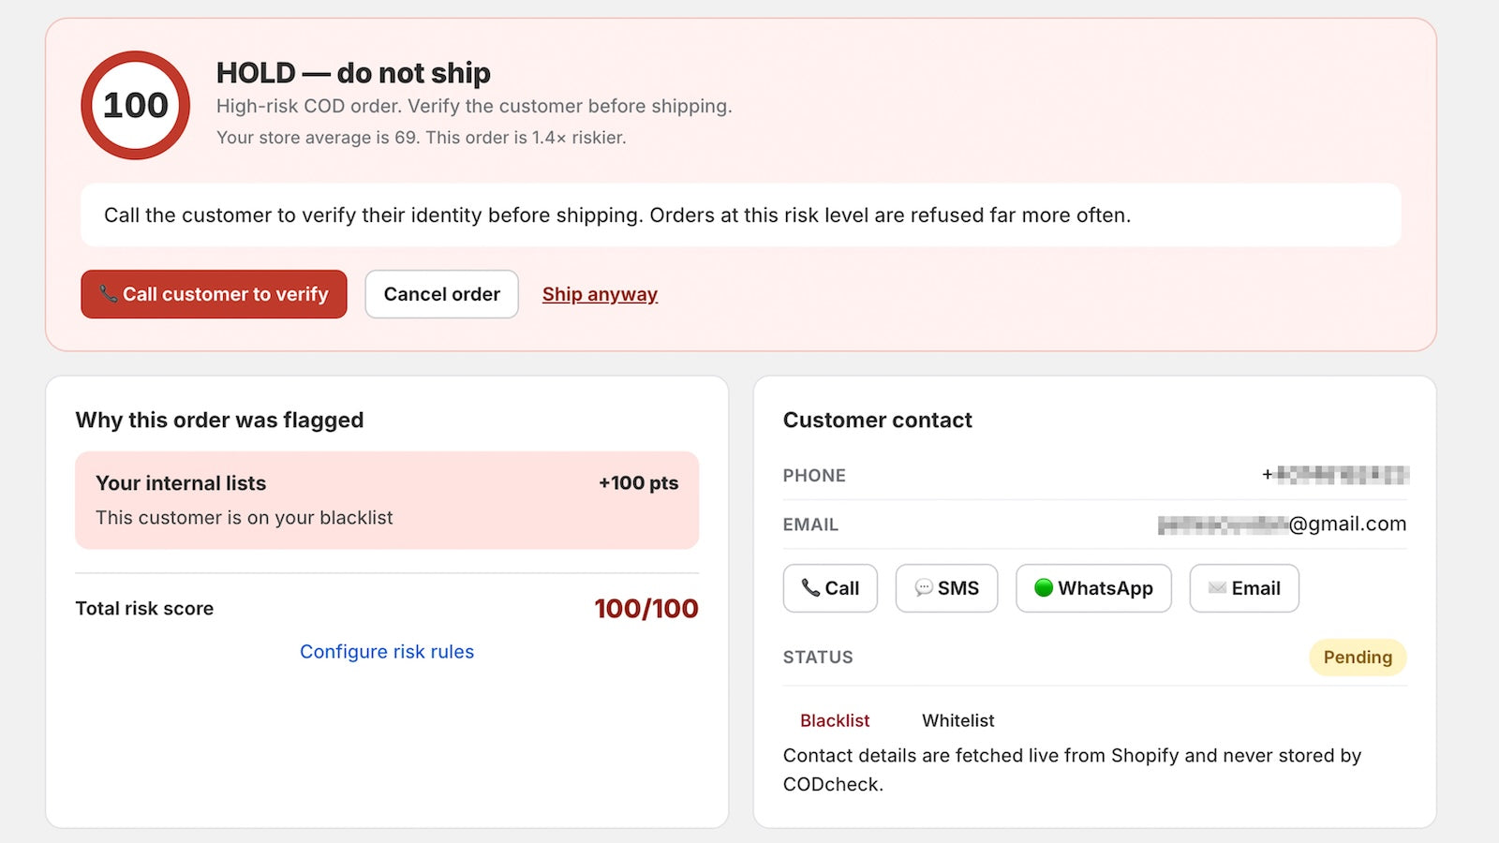
Task: Click the 100/100 total risk score
Action: click(x=646, y=609)
